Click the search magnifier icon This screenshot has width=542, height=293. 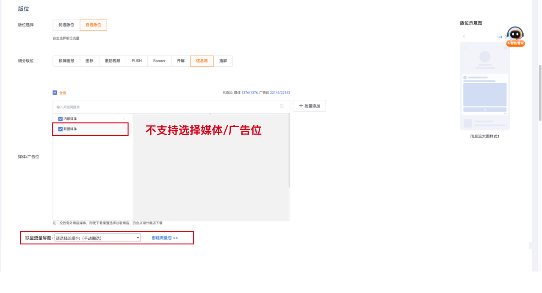pyautogui.click(x=282, y=107)
